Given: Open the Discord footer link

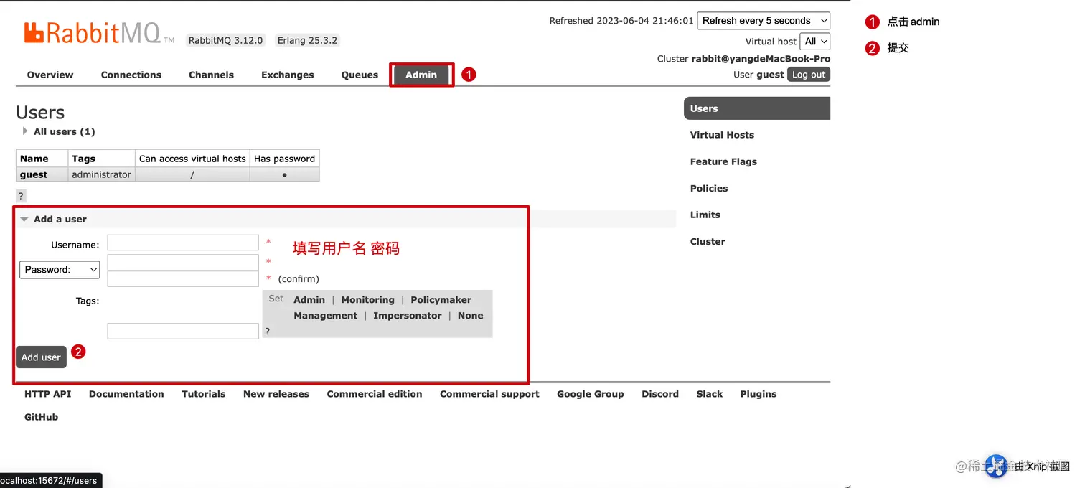Looking at the screenshot, I should pyautogui.click(x=660, y=394).
